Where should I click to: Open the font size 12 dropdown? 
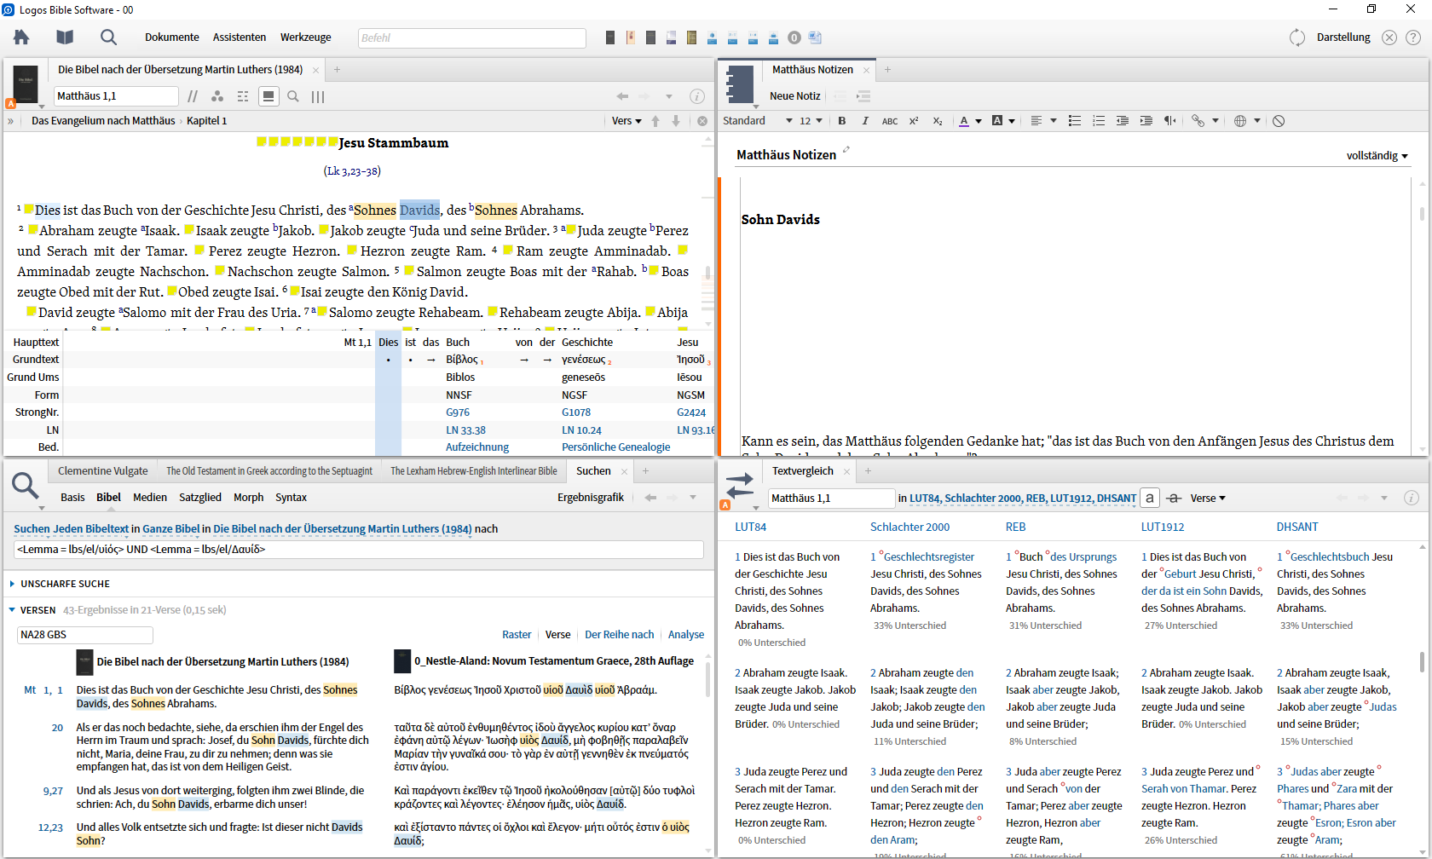(x=811, y=121)
